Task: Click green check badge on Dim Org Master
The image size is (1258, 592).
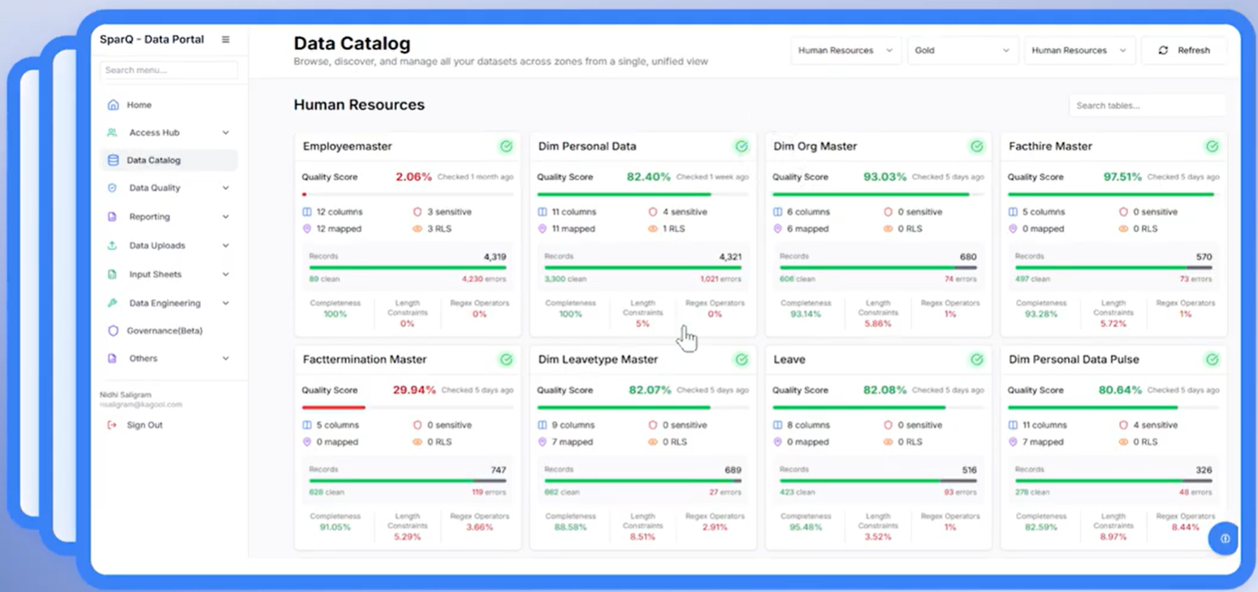Action: coord(976,147)
